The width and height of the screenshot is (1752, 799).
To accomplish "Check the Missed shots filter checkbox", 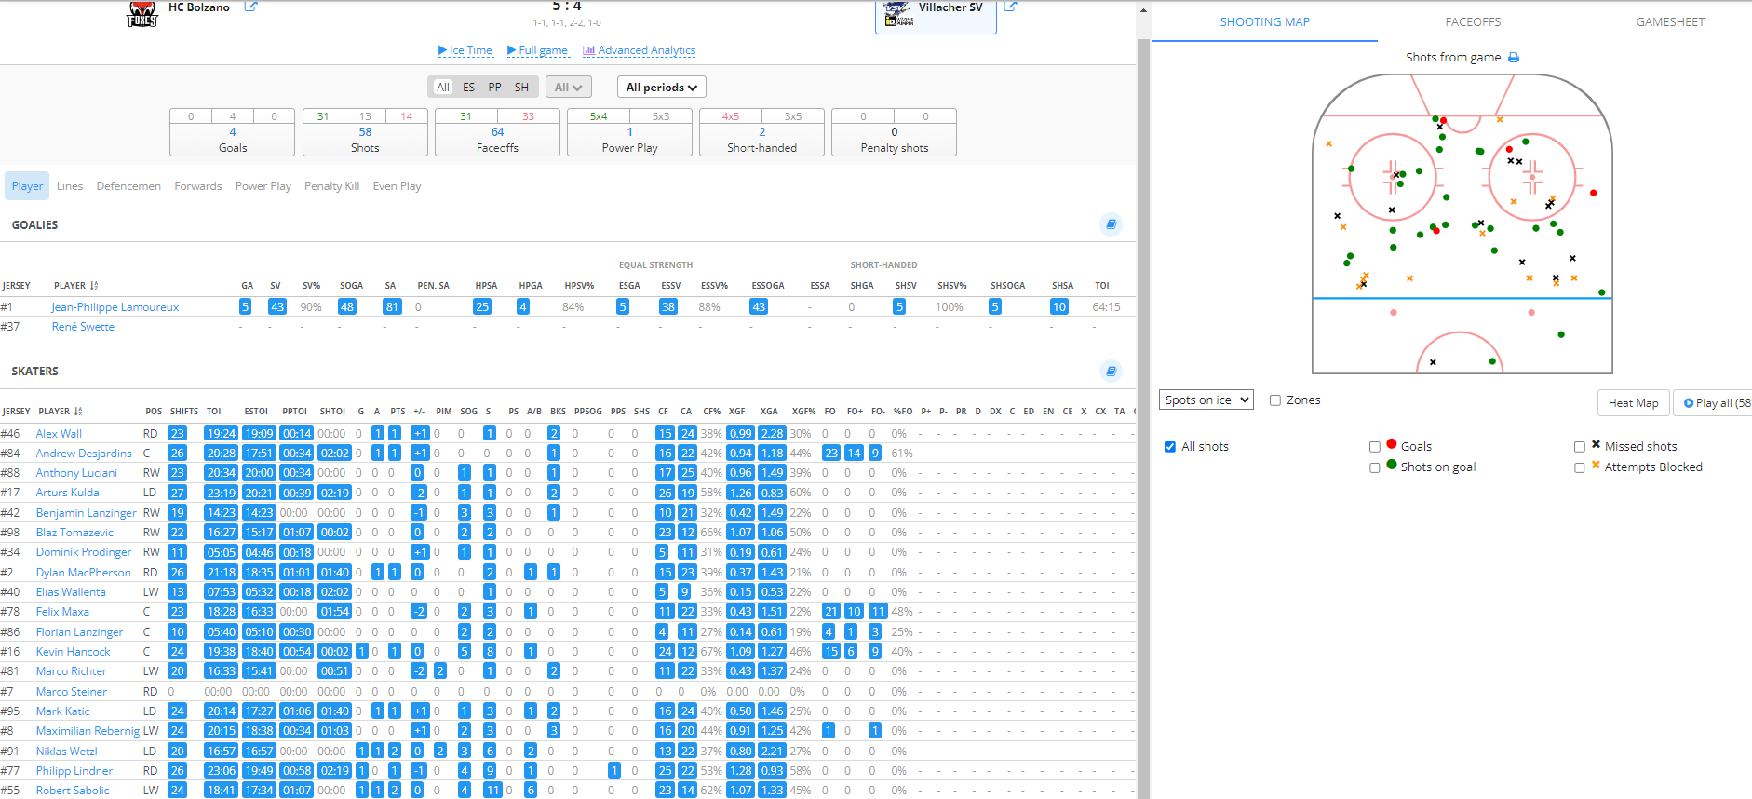I will (1580, 447).
